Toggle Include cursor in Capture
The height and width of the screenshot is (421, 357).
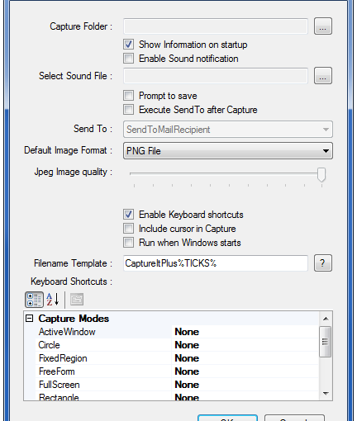click(129, 229)
